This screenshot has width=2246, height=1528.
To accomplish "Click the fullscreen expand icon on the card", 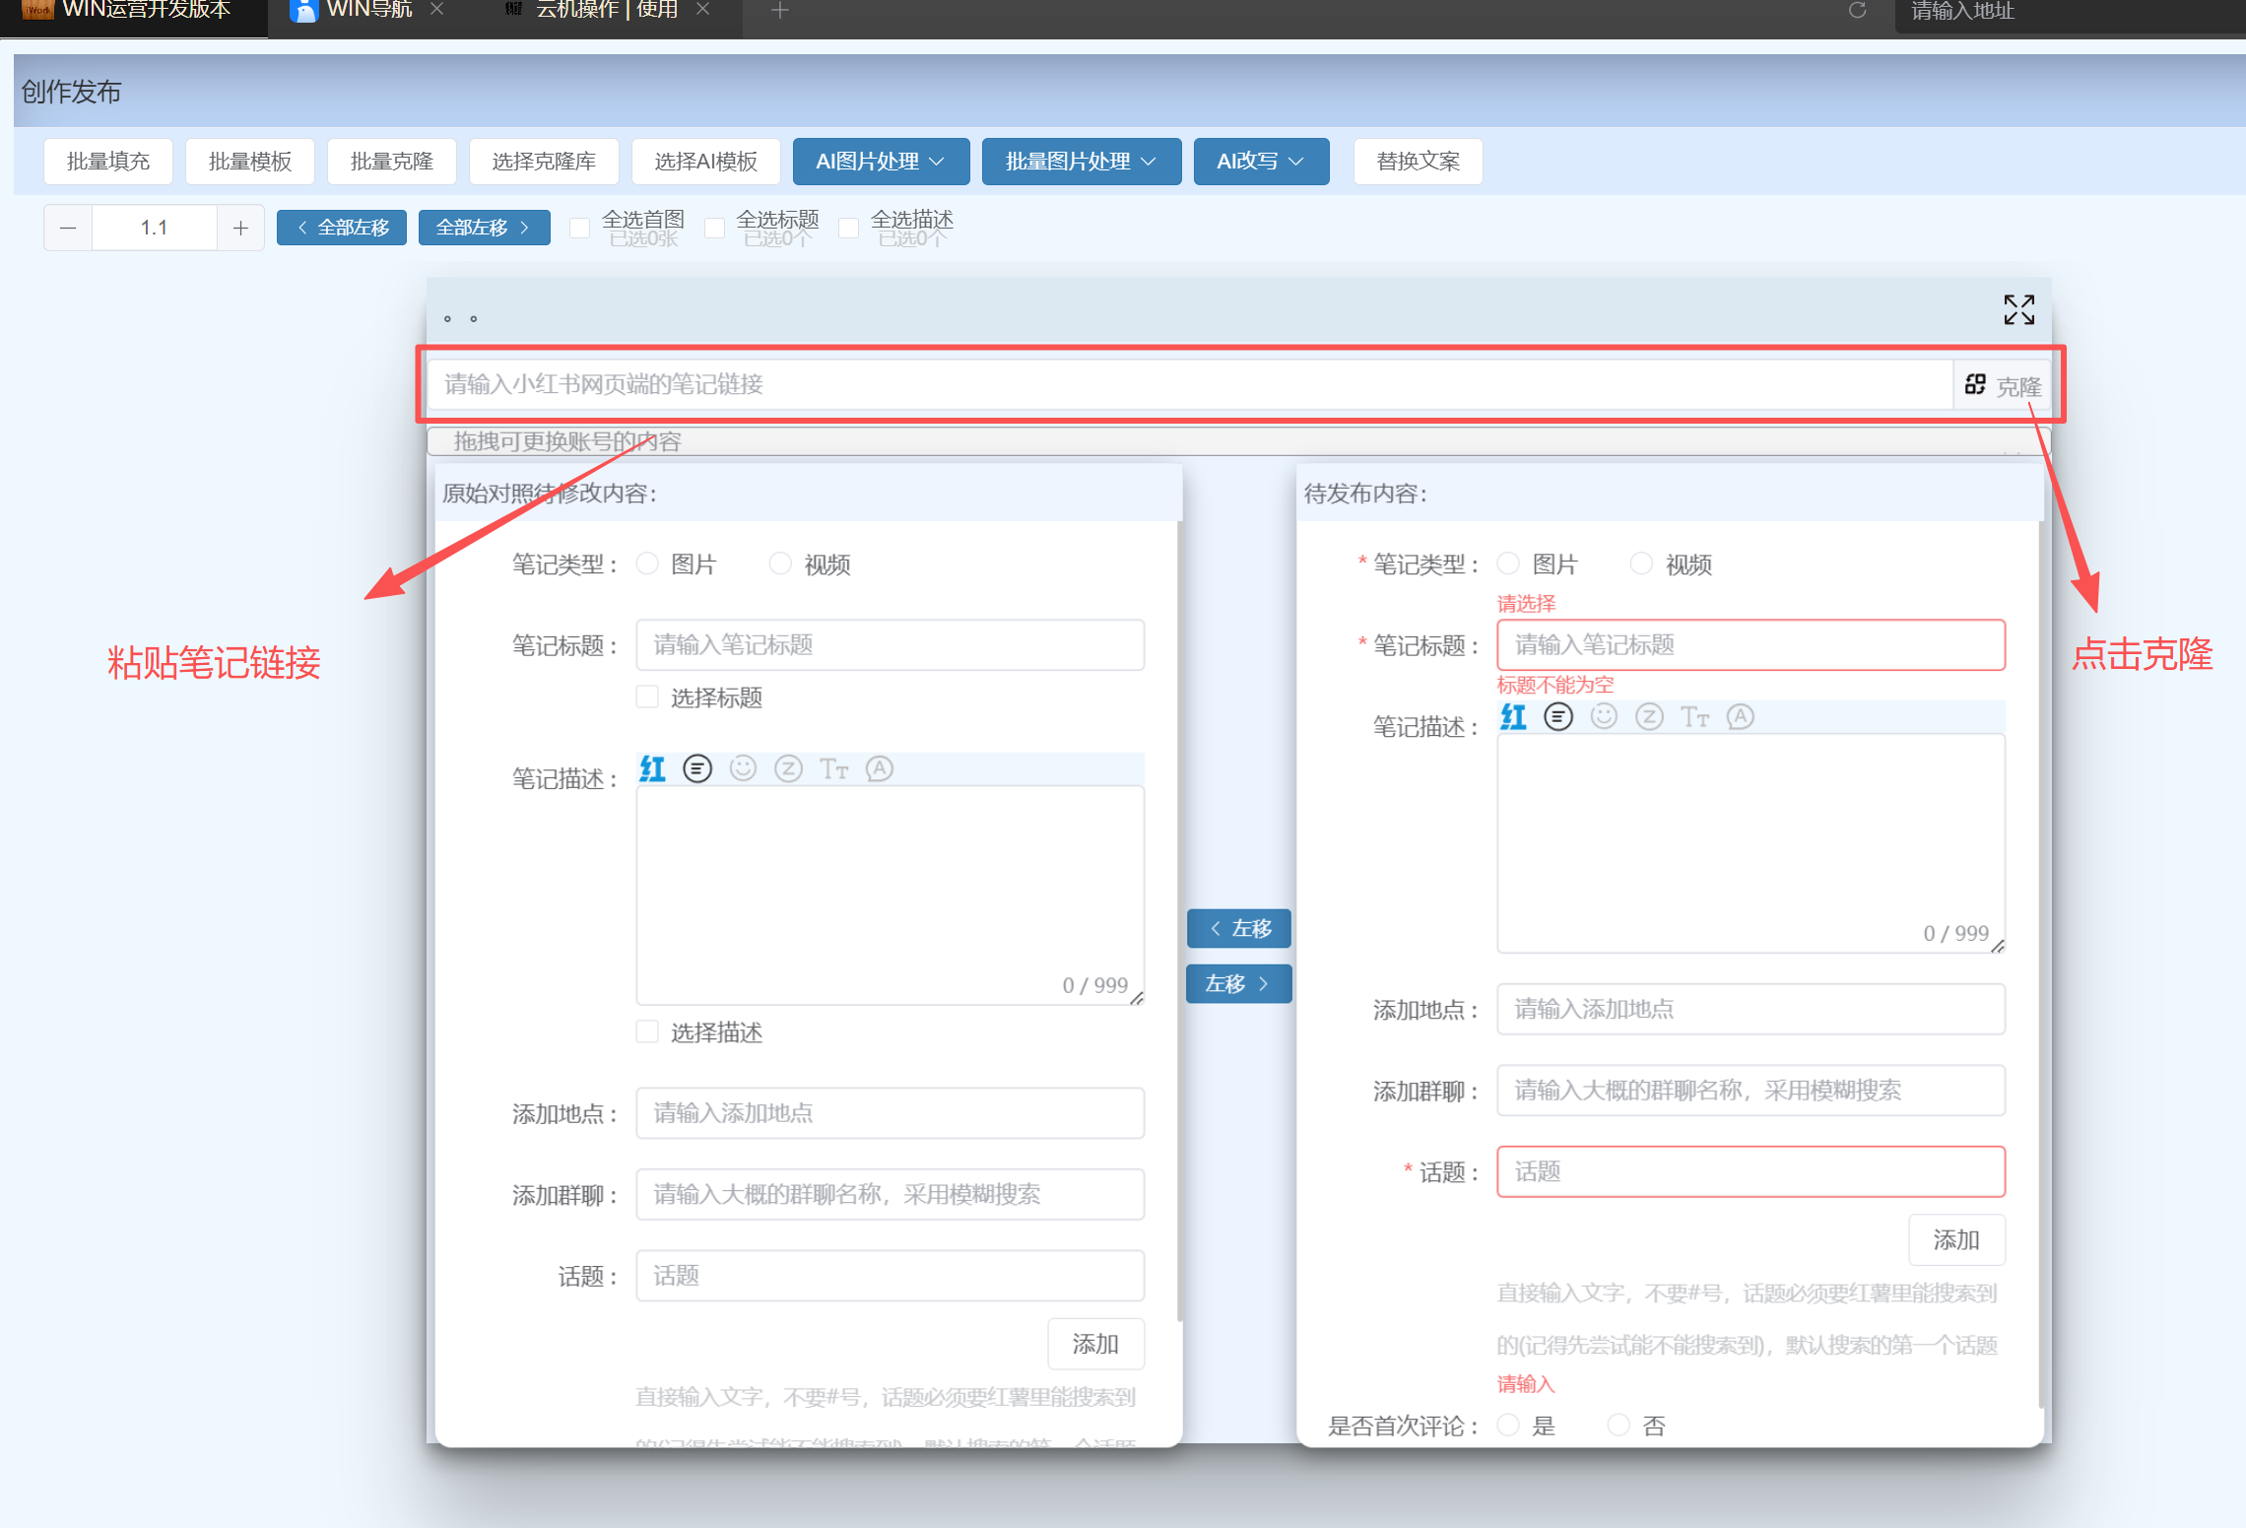I will (x=2018, y=309).
